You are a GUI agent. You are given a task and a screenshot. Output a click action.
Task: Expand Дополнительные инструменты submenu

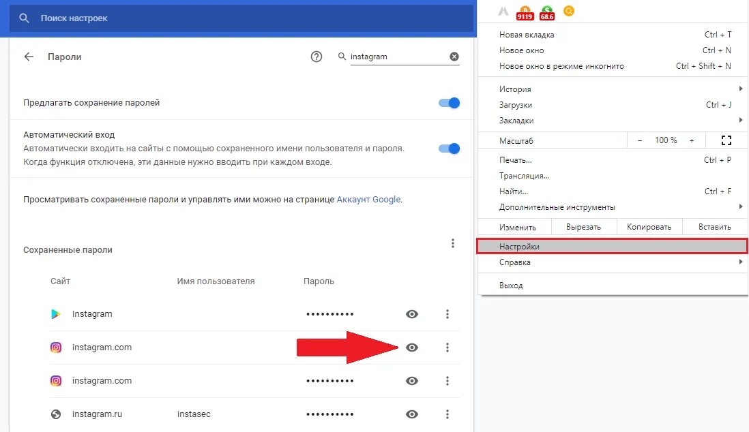pyautogui.click(x=613, y=207)
